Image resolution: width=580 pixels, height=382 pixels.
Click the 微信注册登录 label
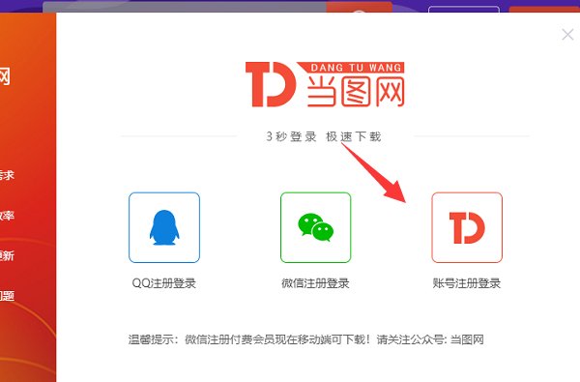point(315,283)
